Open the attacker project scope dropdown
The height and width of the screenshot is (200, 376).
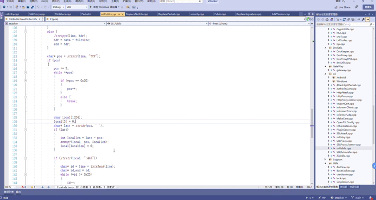(x=55, y=24)
